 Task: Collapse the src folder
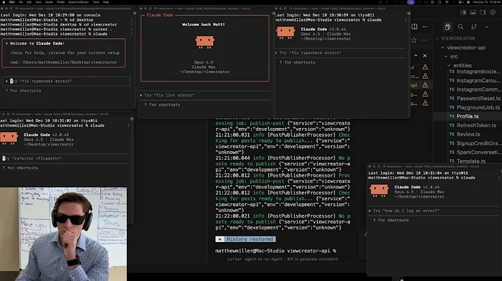tap(446, 56)
